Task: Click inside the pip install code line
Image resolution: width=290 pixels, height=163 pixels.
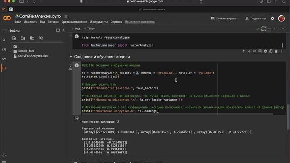Action: (x=106, y=38)
